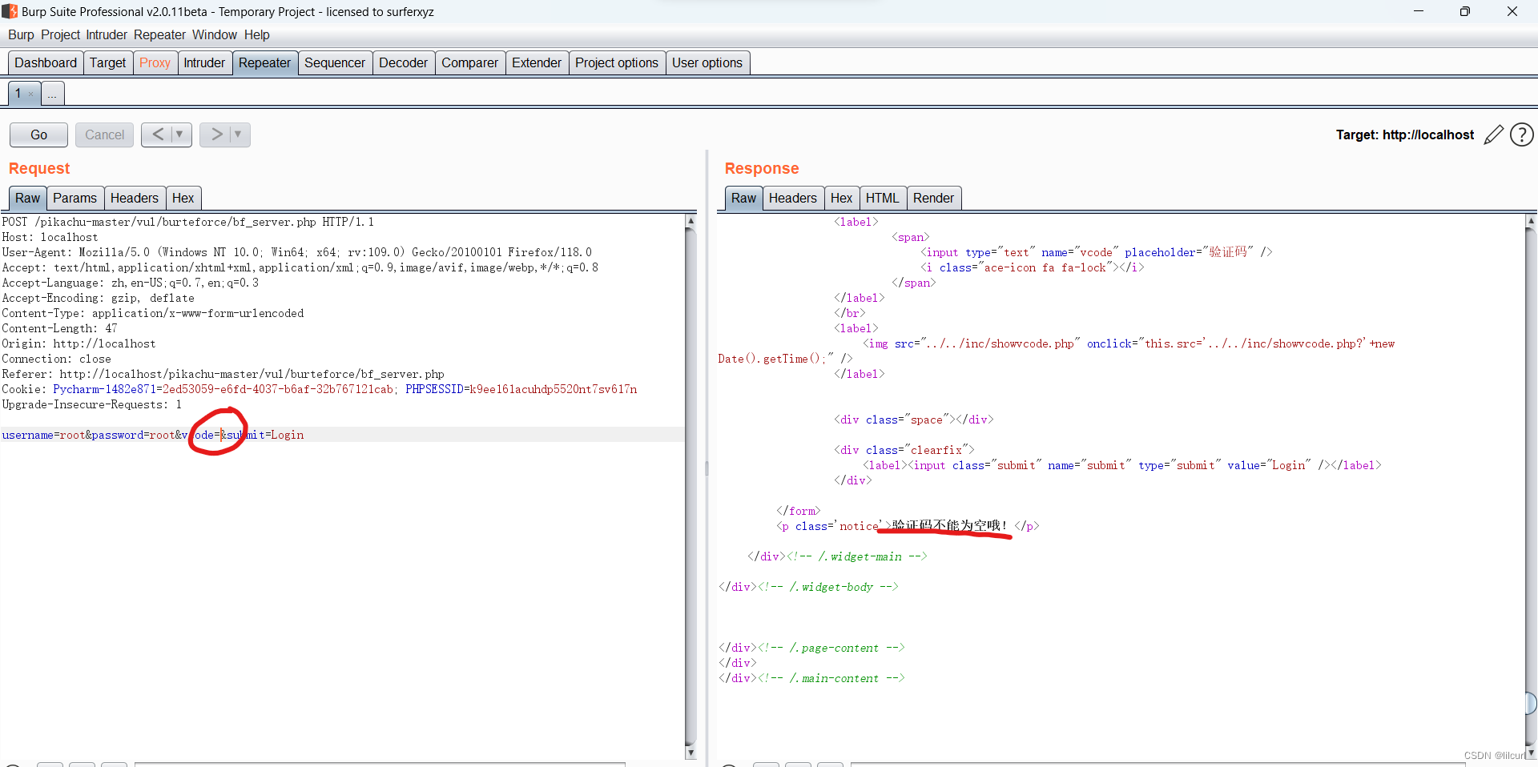Open the forward history dropdown arrow
Image resolution: width=1538 pixels, height=767 pixels.
[238, 135]
